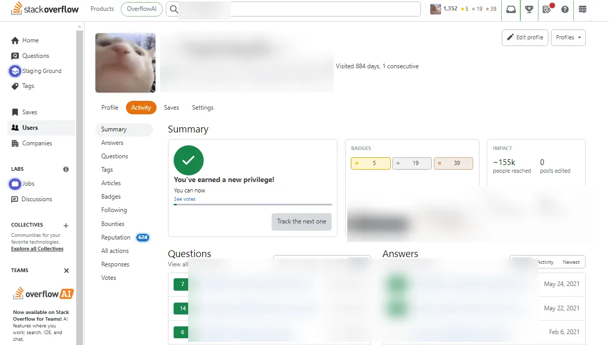
Task: Sort answers by Newest
Action: [571, 262]
